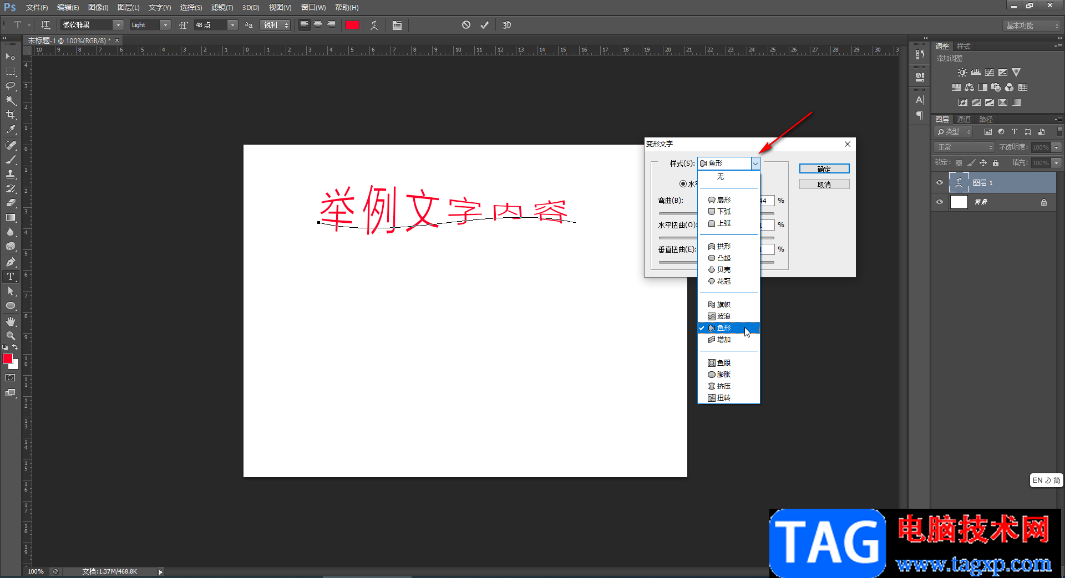
Task: Choose the Lasso tool
Action: click(x=11, y=86)
